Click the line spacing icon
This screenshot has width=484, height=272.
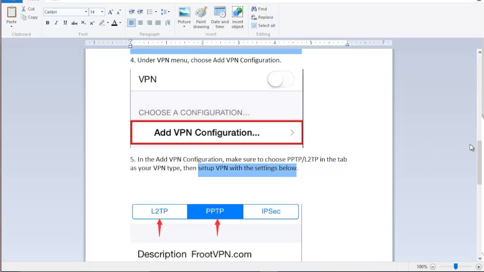163,12
